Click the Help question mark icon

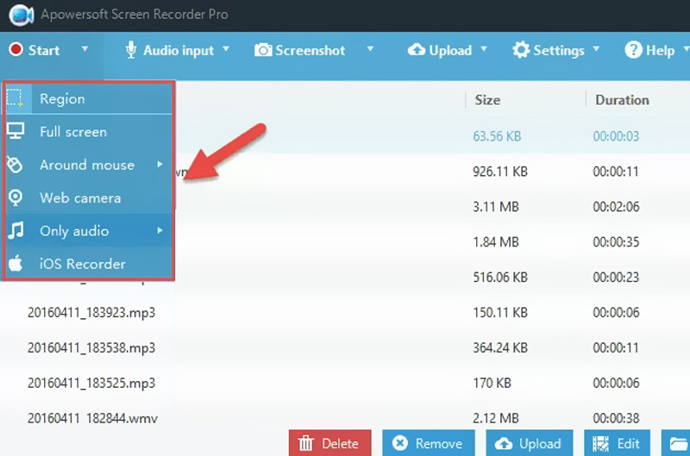coord(633,50)
